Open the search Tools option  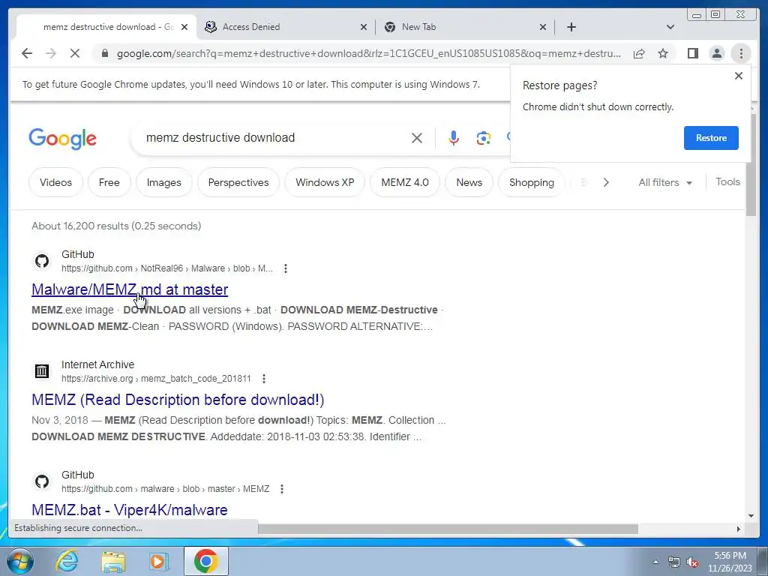(x=727, y=181)
